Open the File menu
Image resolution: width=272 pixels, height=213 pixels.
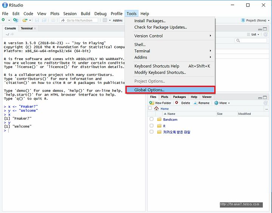click(x=5, y=14)
